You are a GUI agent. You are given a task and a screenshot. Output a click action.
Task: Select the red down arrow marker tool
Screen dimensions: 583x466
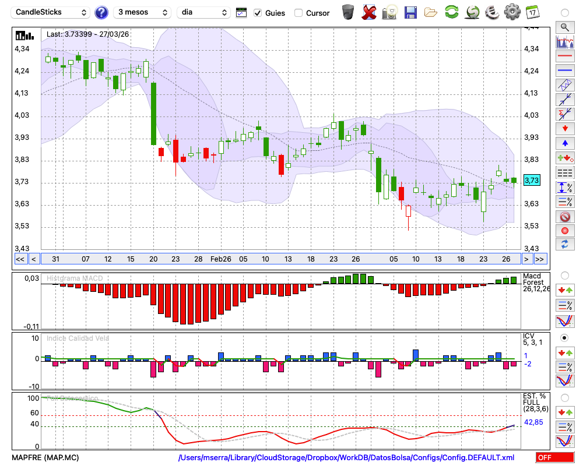[x=564, y=129]
